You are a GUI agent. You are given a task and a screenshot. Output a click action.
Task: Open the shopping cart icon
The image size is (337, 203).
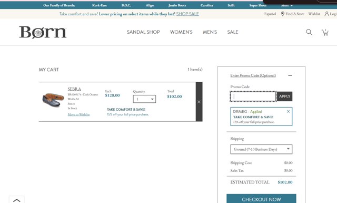(325, 32)
